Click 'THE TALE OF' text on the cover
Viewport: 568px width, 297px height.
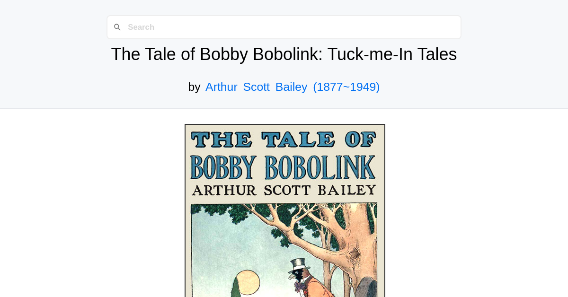(284, 140)
